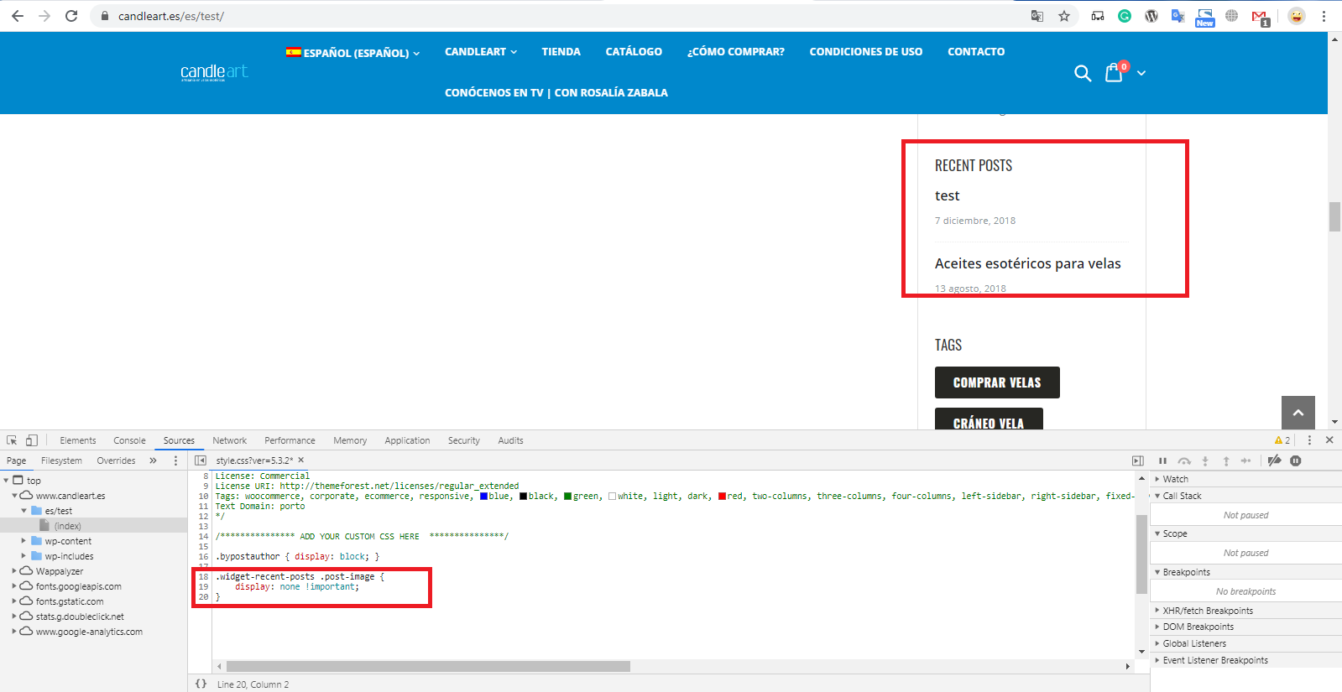Pause script execution in debugger

(x=1162, y=460)
